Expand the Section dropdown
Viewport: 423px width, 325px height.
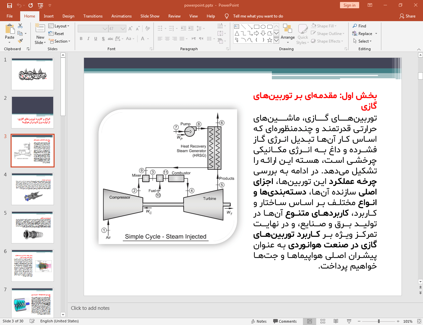[x=60, y=41]
